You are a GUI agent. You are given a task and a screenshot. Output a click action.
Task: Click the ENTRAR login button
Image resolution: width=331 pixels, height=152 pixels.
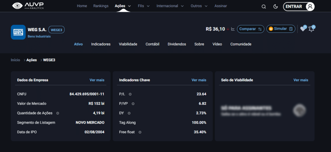pos(299,6)
